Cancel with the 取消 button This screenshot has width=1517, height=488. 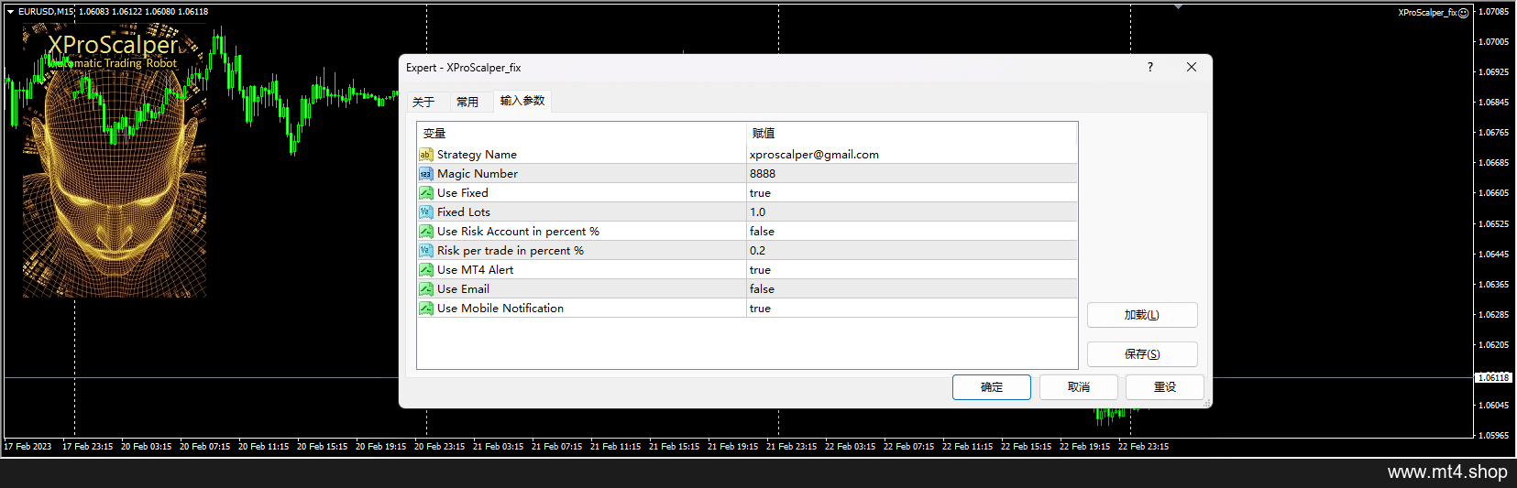click(x=1079, y=387)
